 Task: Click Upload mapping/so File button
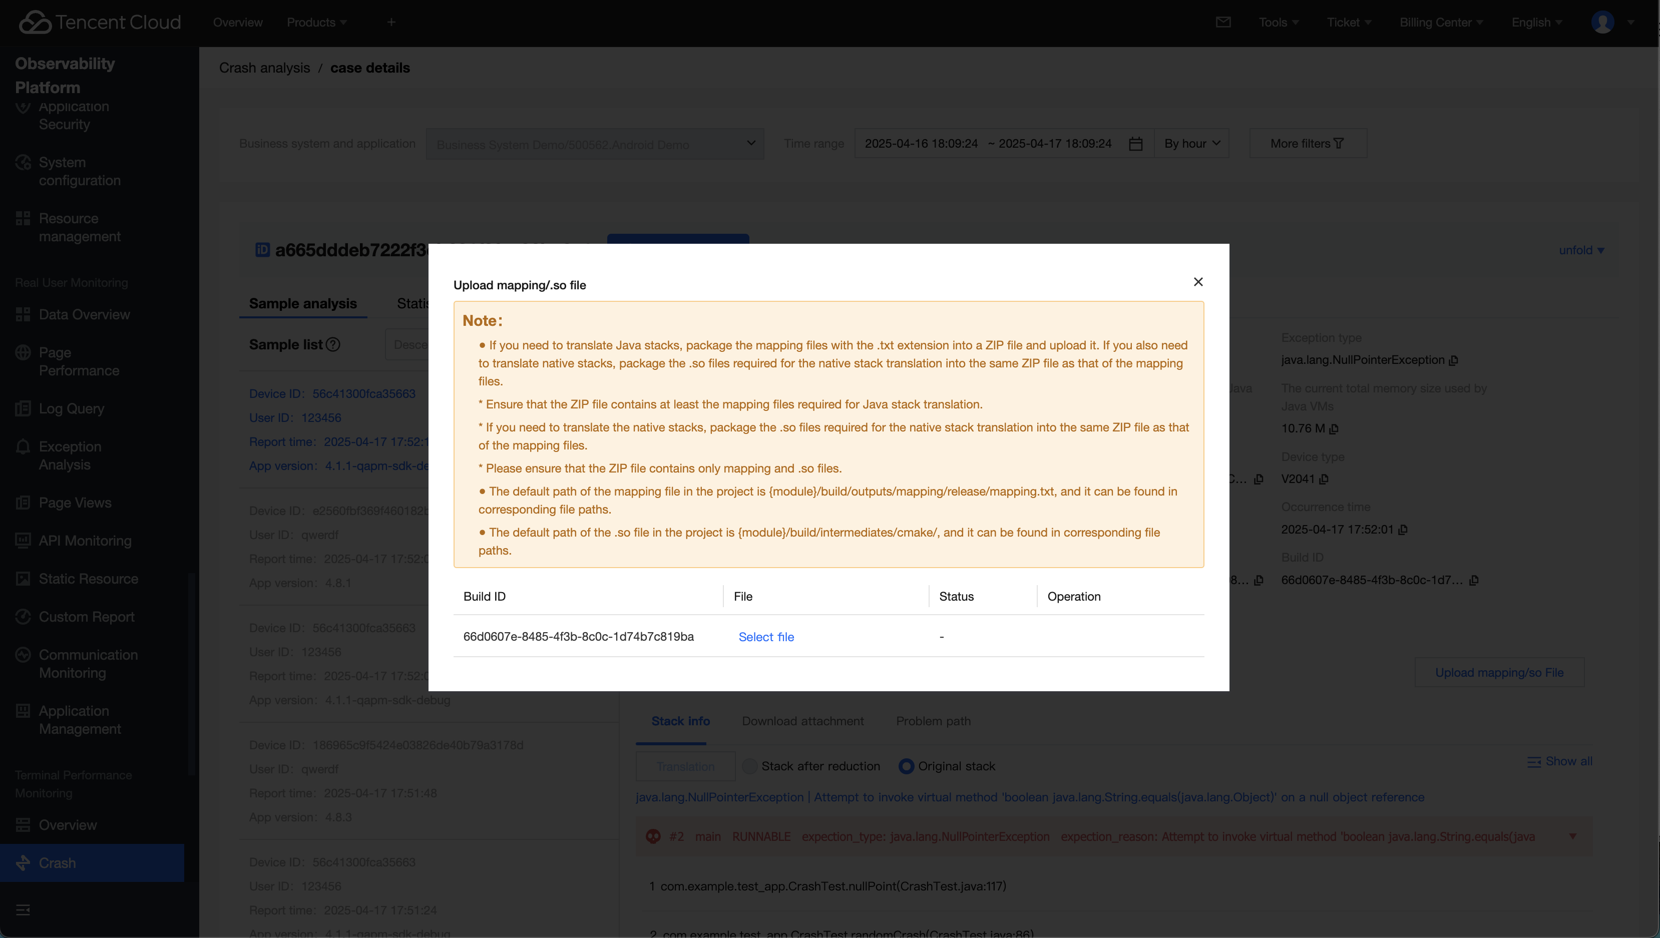coord(1498,672)
